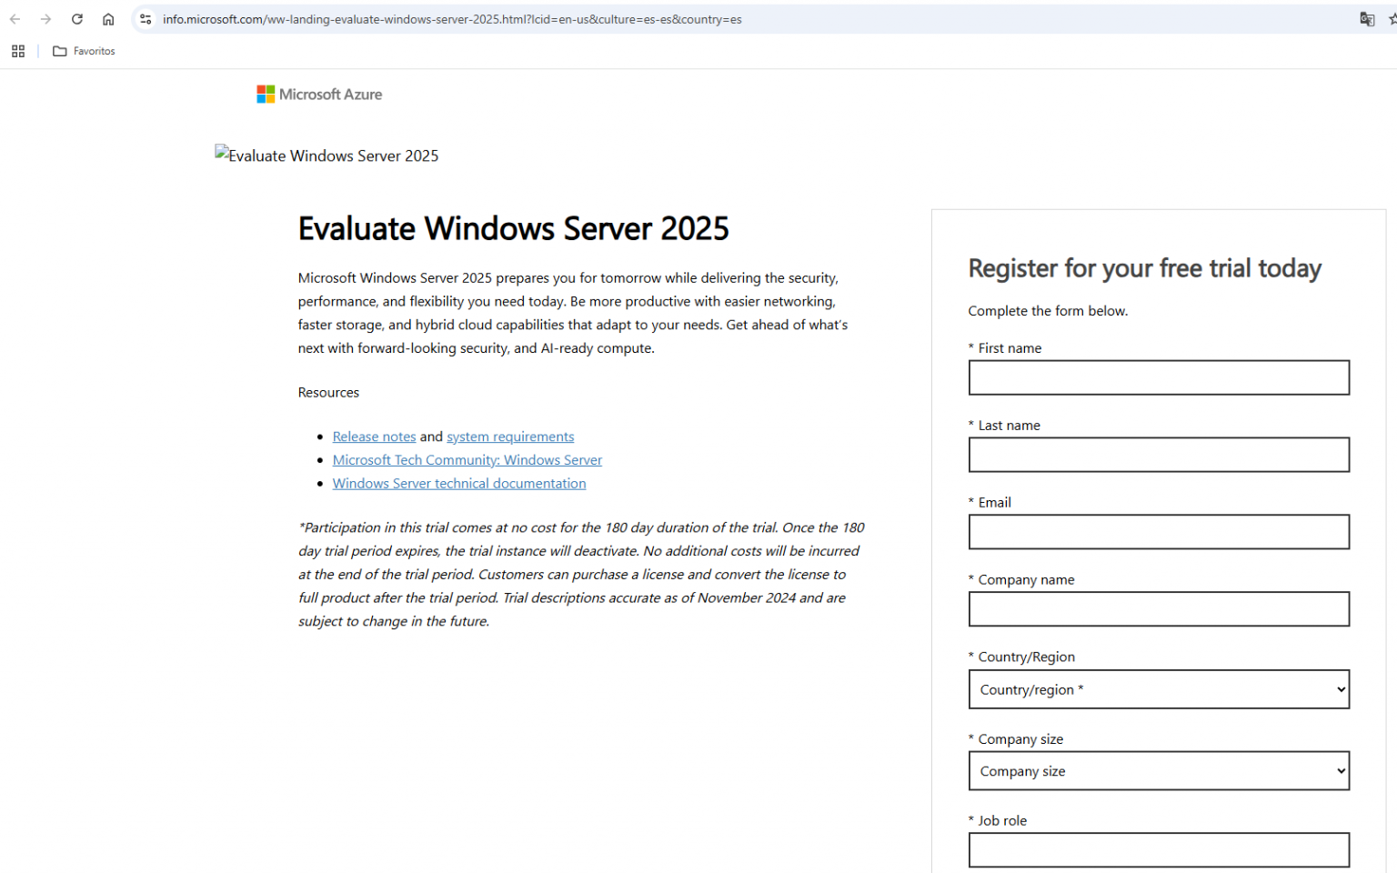Click the 'Evaluate Windows Server 2025' heading

pos(514,228)
